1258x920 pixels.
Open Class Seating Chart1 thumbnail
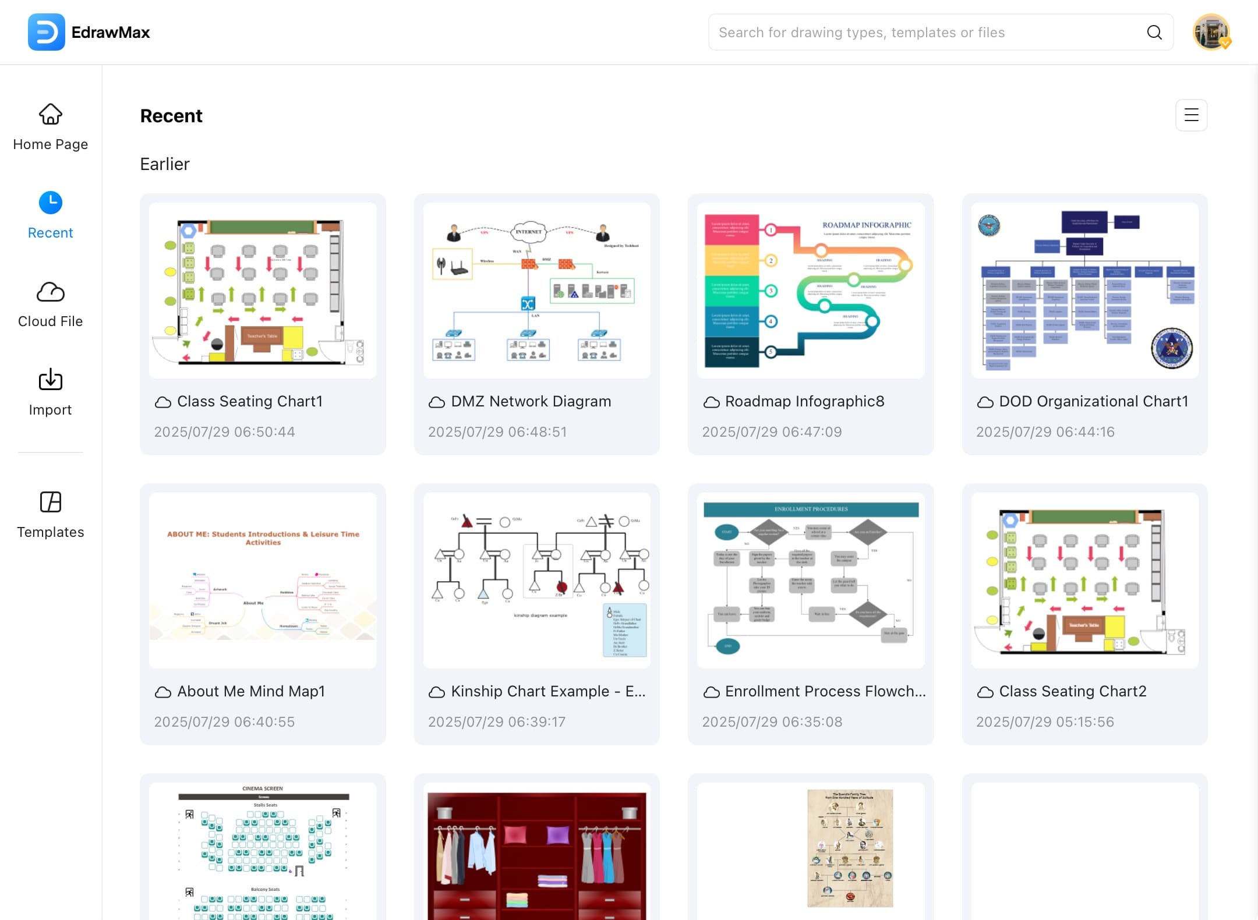pos(263,291)
